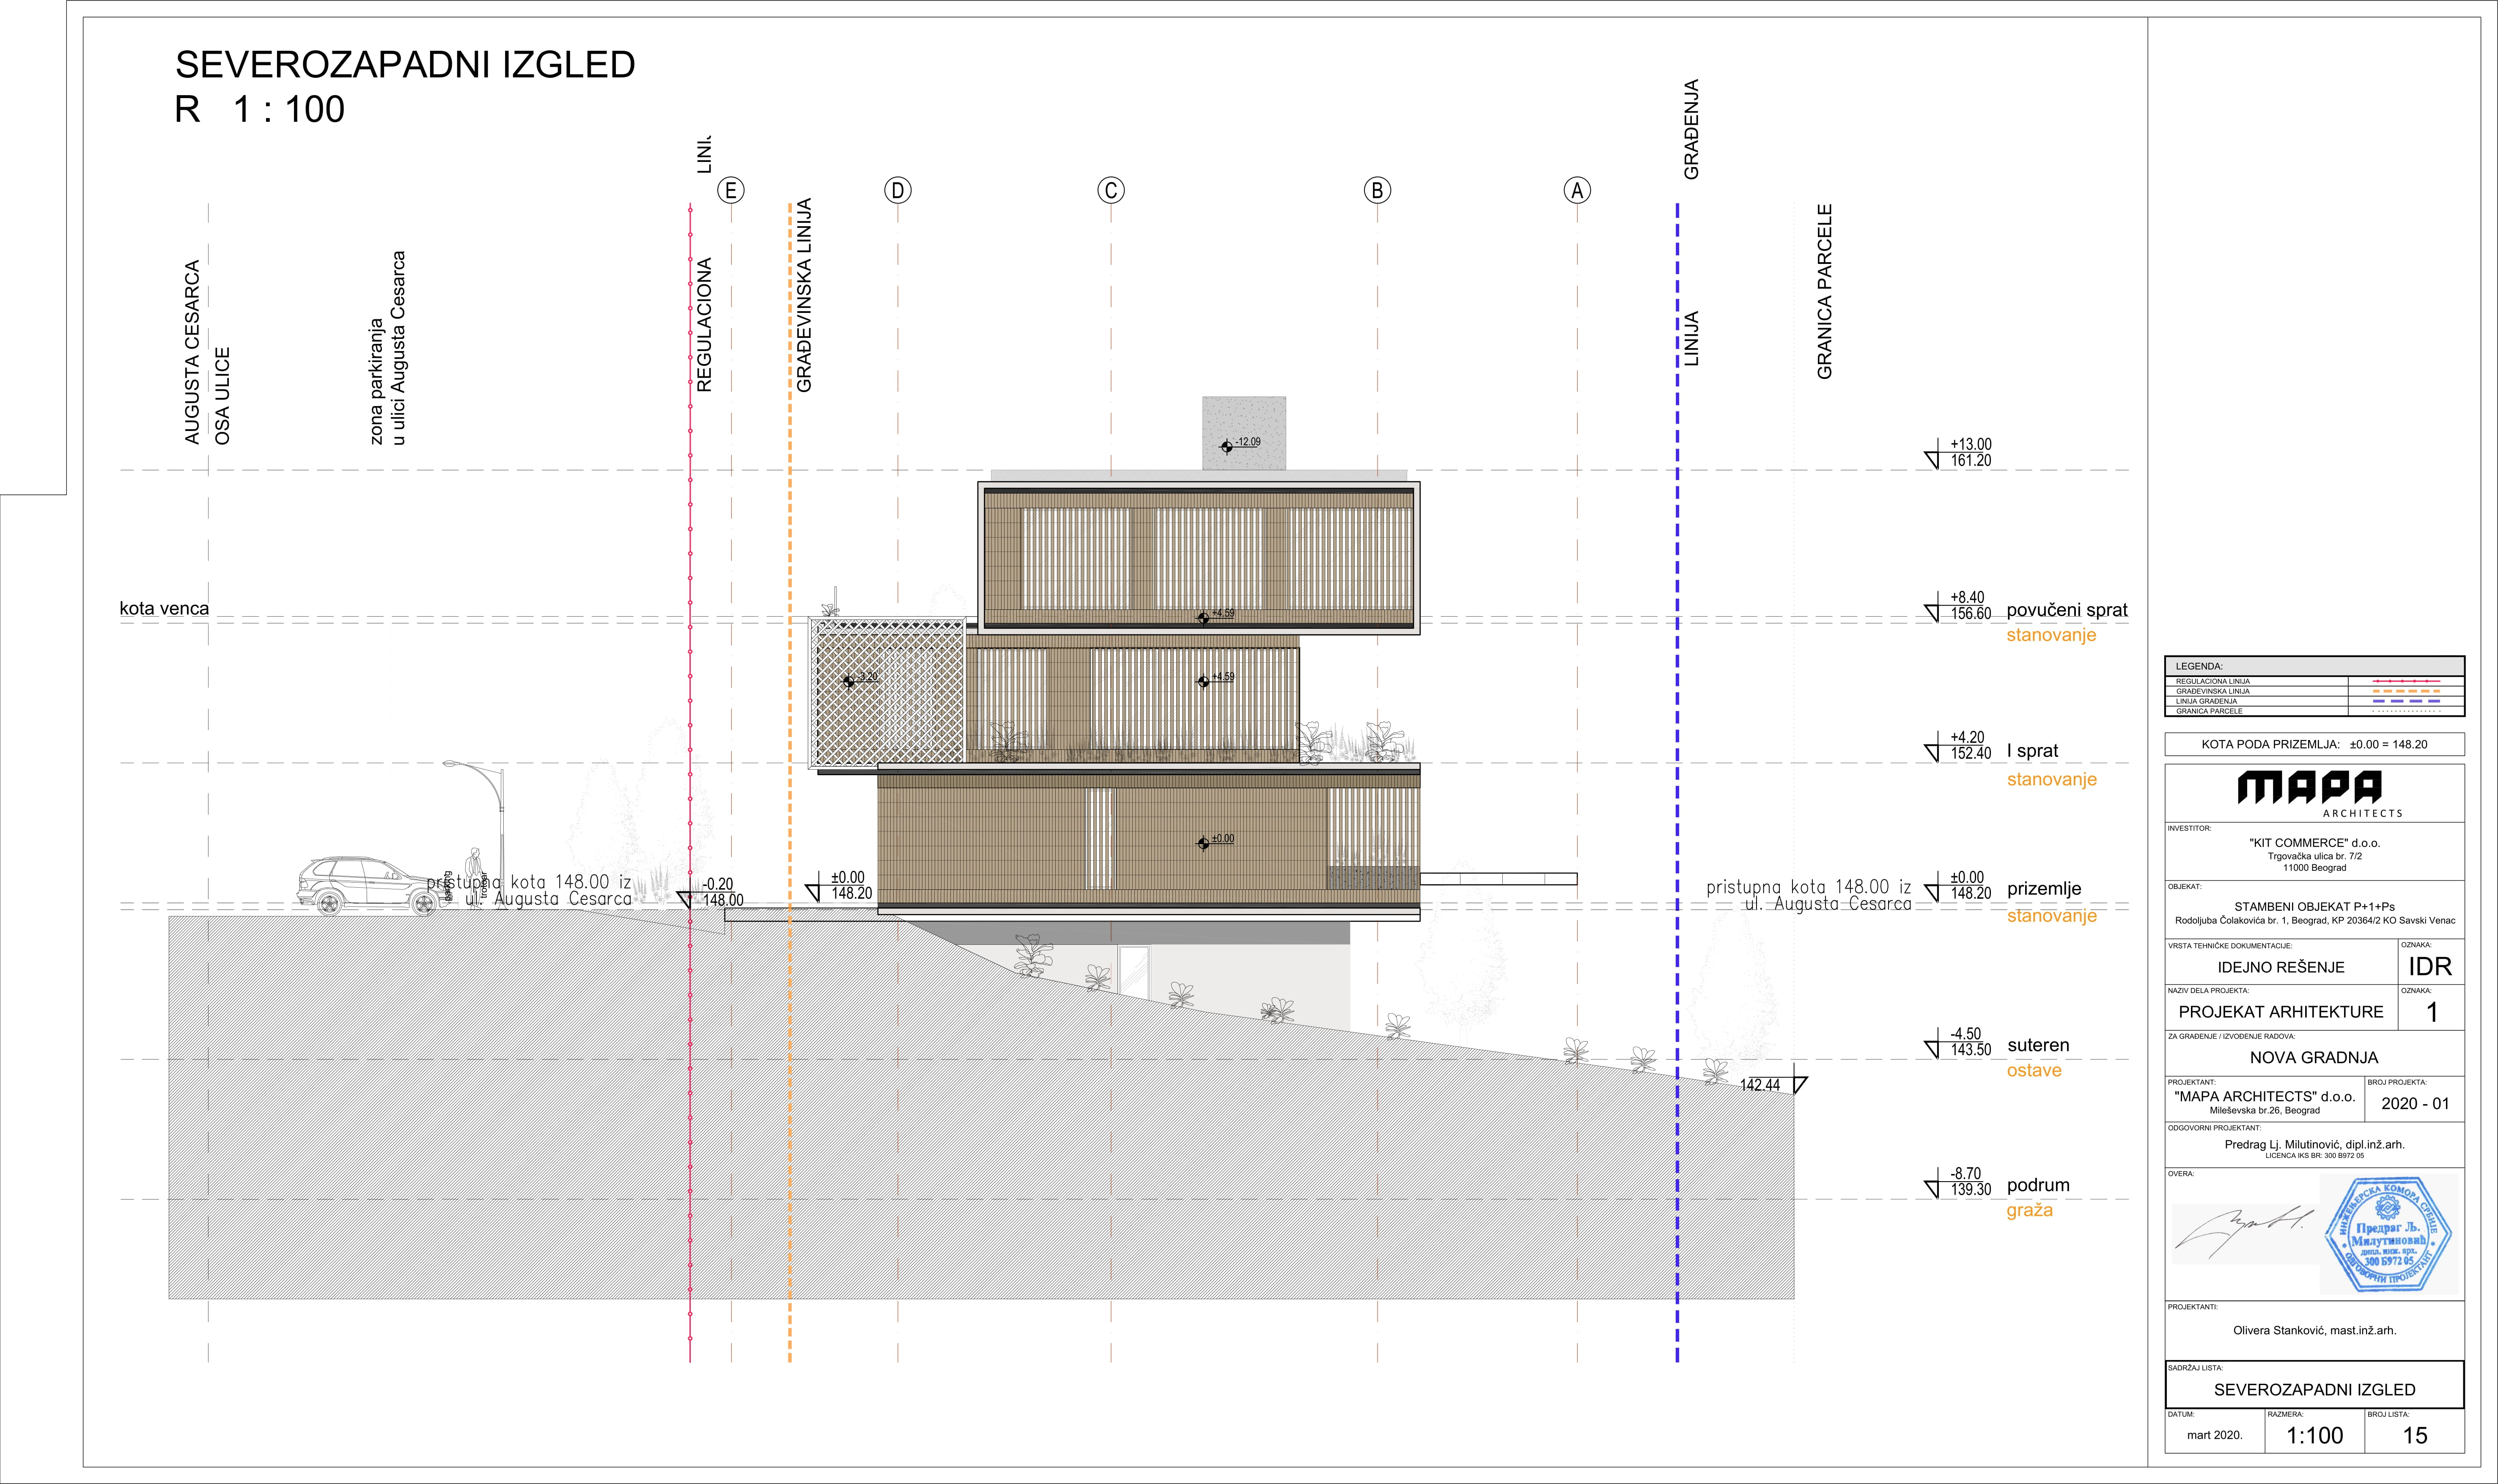Click the 'GRAĐEVINSKA LINIJA' vertical label
This screenshot has height=1484, width=2498.
click(804, 295)
